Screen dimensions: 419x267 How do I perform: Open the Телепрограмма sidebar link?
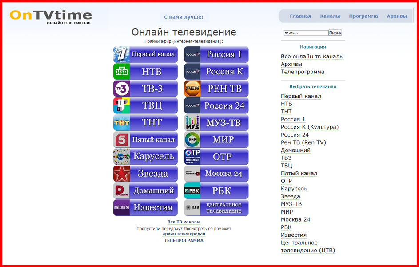pyautogui.click(x=303, y=72)
